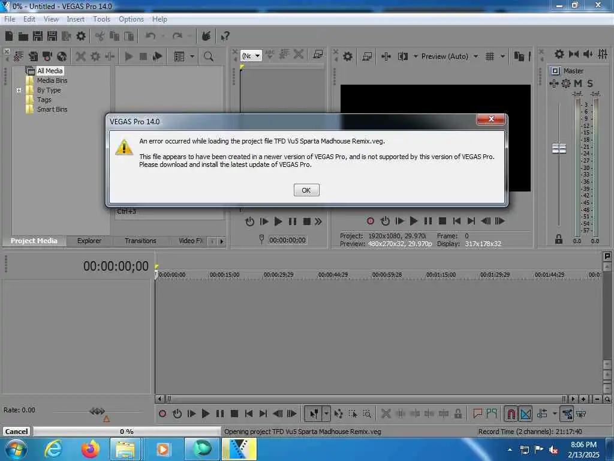This screenshot has width=614, height=461.
Task: Click the Save As icon
Action: [x=52, y=37]
